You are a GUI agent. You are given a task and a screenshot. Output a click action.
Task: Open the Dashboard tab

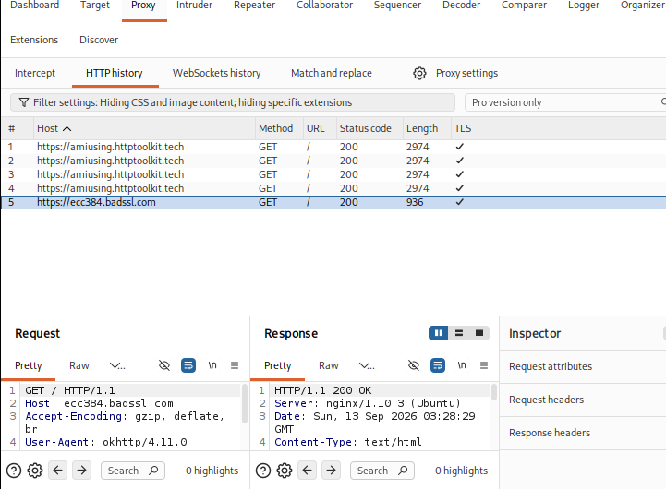pos(35,6)
